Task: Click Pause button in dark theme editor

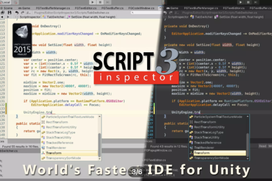Action: pyautogui.click(x=248, y=2)
